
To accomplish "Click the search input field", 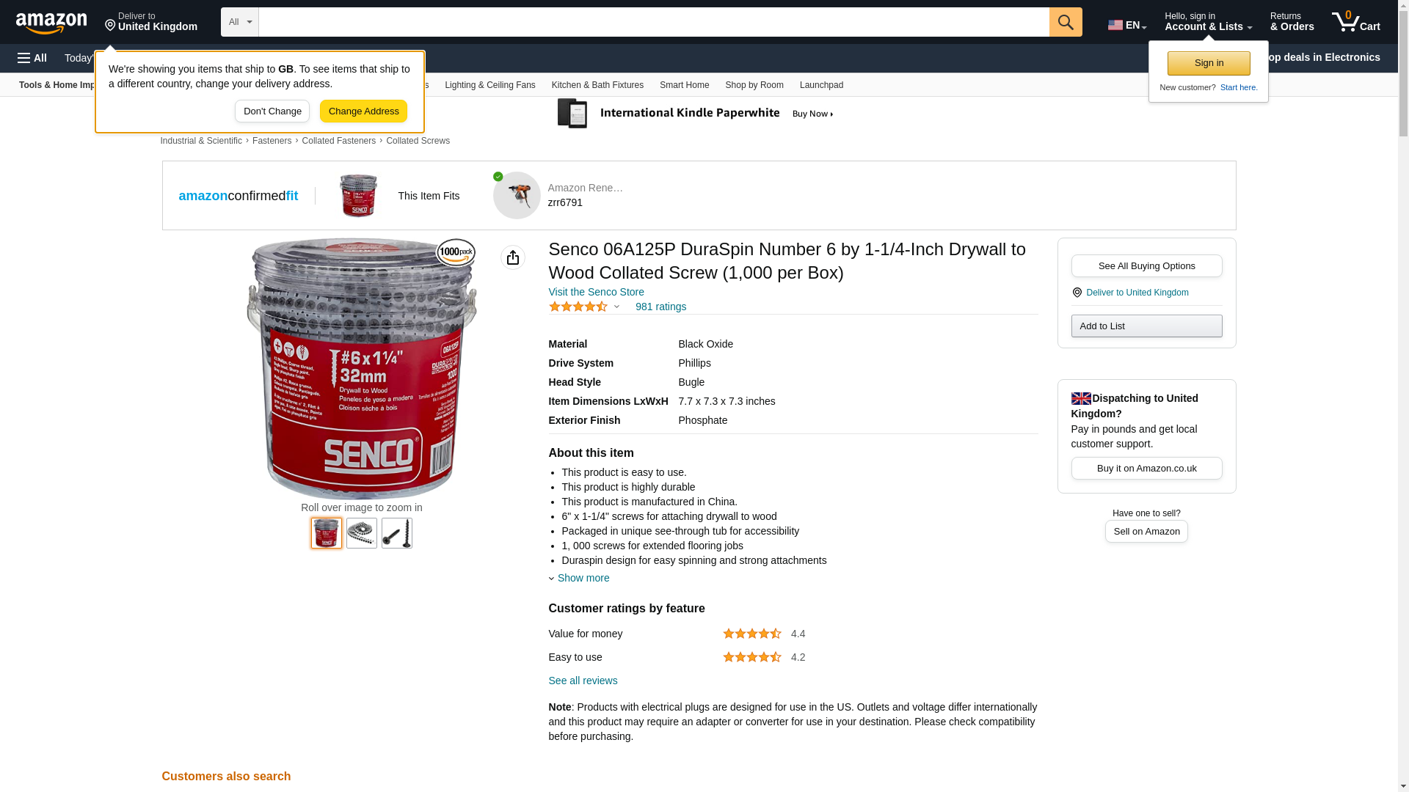I will click(654, 22).
